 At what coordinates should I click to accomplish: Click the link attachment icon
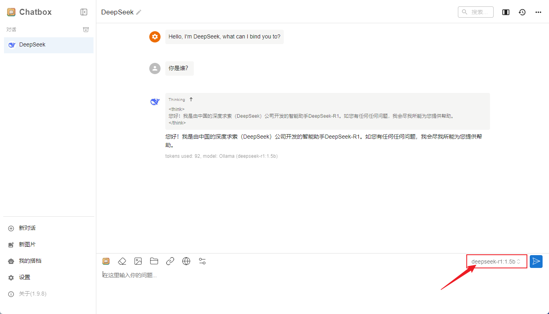[170, 261]
